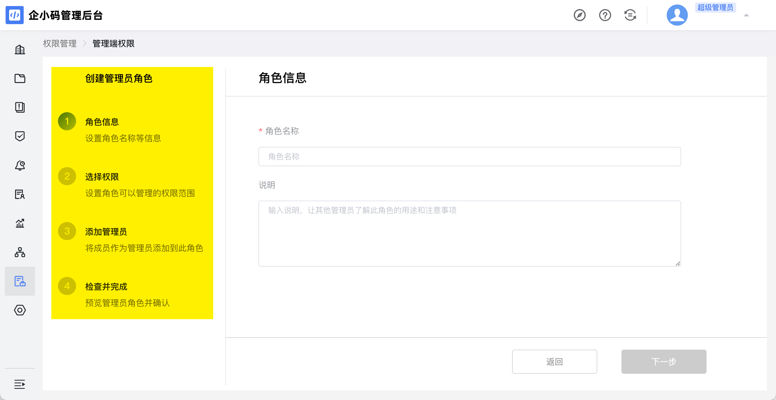Click the 企小码 logo icon
Viewport: 776px width, 400px height.
14,15
